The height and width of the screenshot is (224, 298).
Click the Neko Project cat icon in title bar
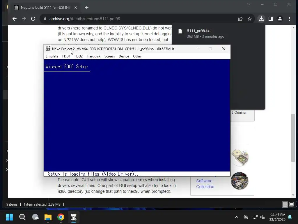48,49
